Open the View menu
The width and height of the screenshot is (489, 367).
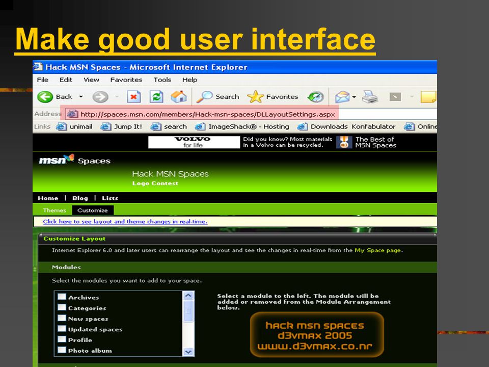(x=91, y=80)
